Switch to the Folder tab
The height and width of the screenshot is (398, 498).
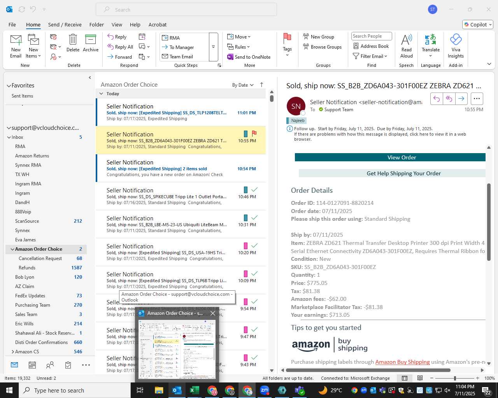(96, 24)
